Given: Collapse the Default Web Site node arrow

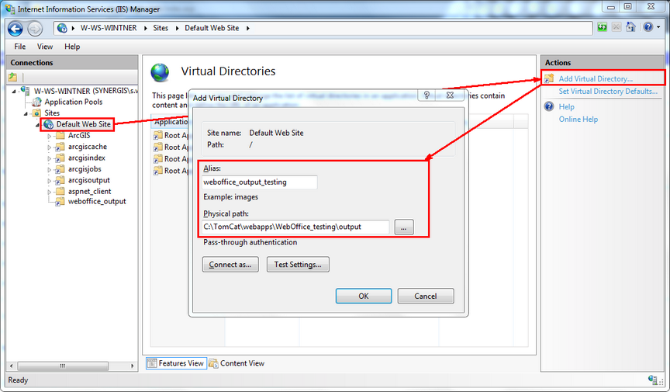Looking at the screenshot, I should coord(37,125).
